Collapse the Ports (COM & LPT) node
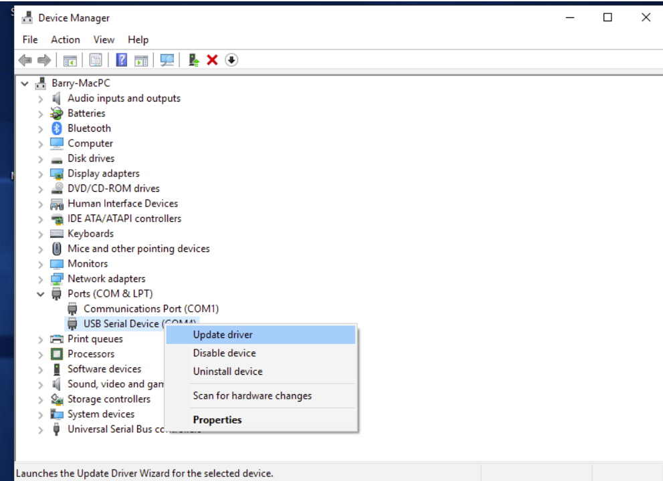The width and height of the screenshot is (663, 481). coord(41,294)
